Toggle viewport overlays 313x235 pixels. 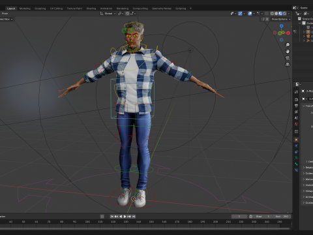pos(250,14)
